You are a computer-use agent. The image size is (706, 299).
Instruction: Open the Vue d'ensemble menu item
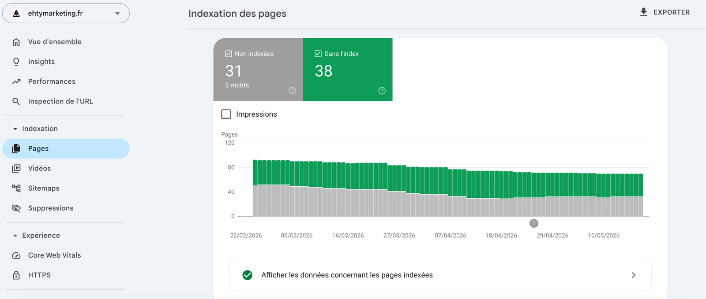tap(66, 42)
